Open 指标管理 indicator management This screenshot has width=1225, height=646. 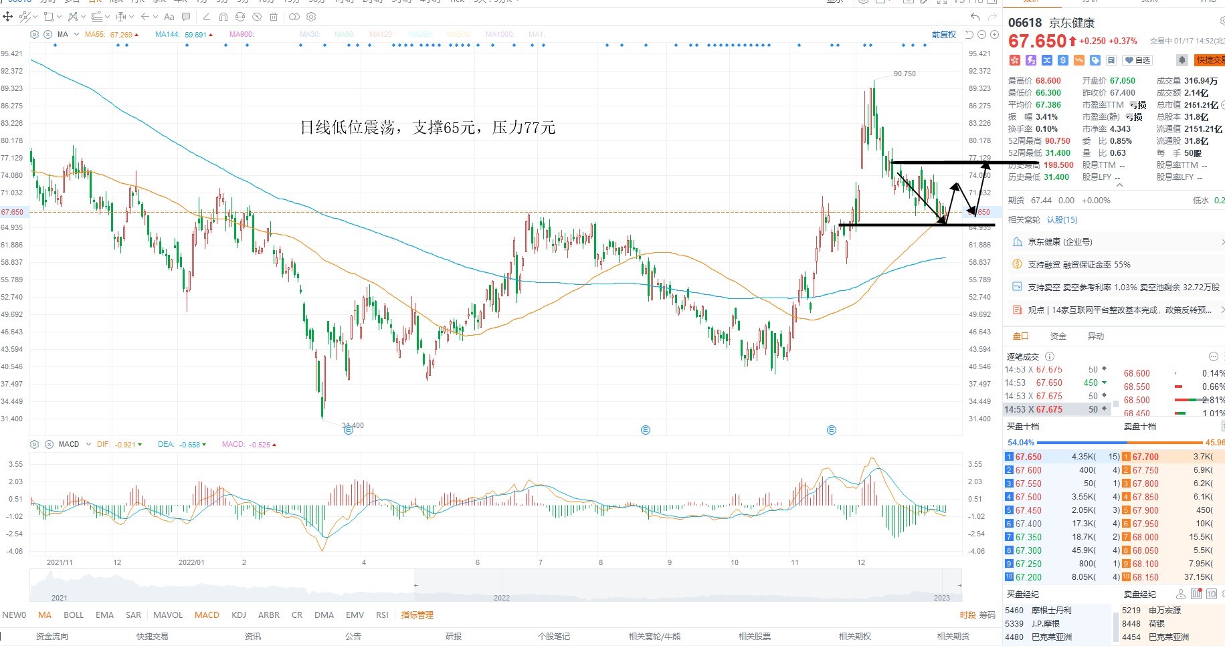(x=417, y=615)
